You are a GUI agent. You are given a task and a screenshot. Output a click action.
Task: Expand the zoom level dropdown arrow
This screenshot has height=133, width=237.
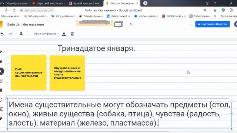(27, 34)
